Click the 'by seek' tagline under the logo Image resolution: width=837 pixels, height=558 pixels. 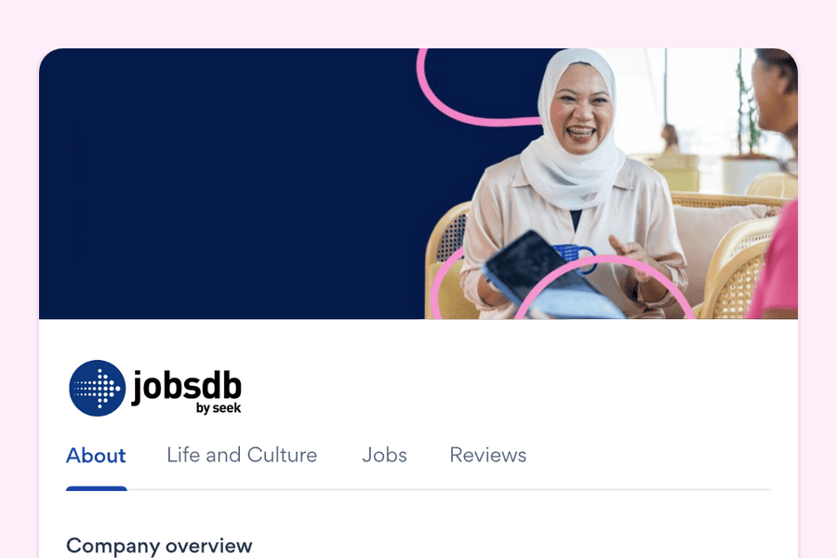click(219, 408)
